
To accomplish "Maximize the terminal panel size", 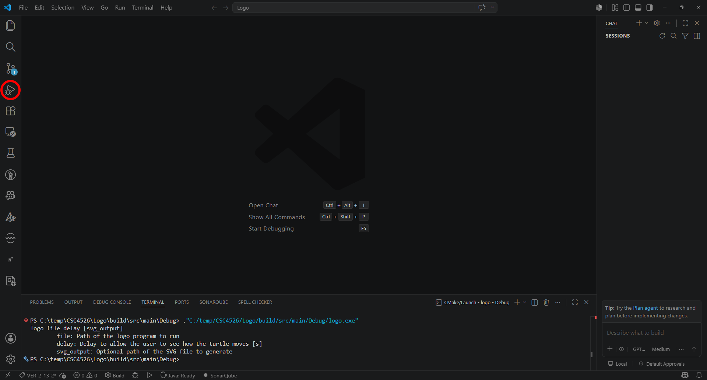I will pyautogui.click(x=575, y=302).
